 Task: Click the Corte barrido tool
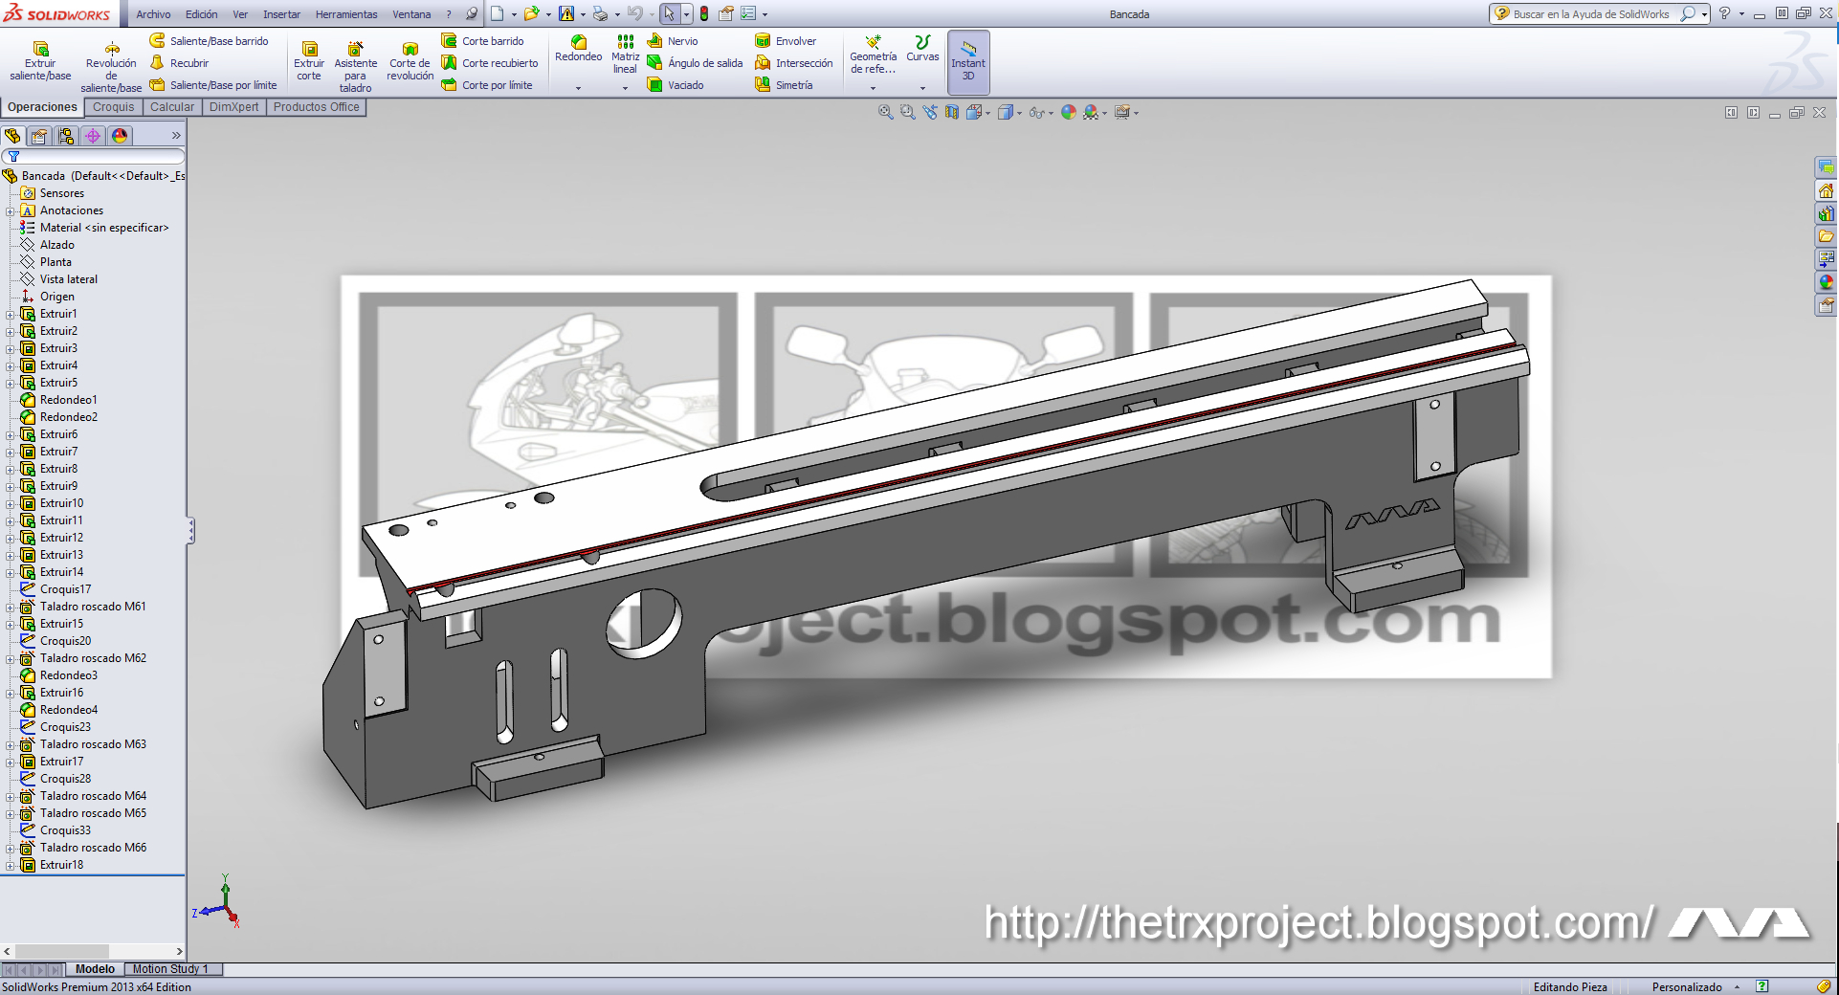tap(483, 41)
